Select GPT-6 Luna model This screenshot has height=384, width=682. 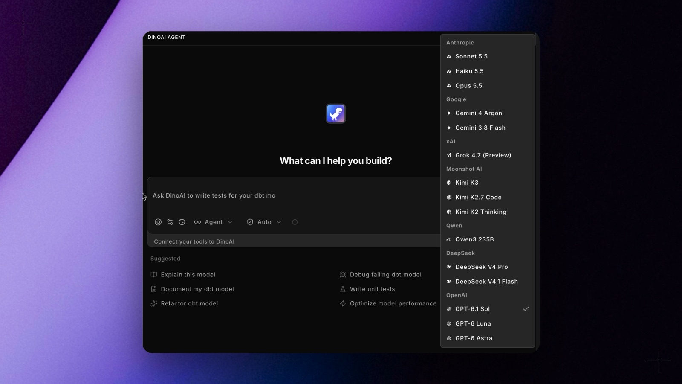tap(488, 323)
